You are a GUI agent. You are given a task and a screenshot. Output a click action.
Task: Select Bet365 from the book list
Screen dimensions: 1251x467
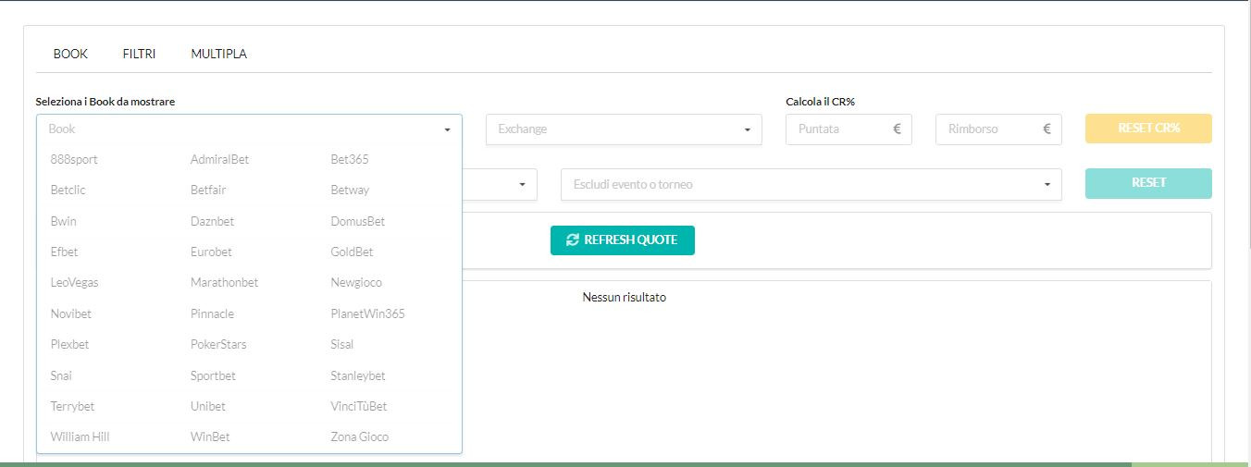click(x=350, y=159)
